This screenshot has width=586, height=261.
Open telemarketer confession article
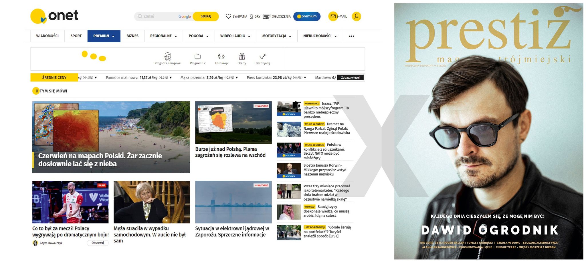pyautogui.click(x=326, y=193)
